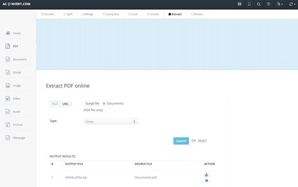Switch to the Rotate tab
298x187 pixels.
click(197, 14)
